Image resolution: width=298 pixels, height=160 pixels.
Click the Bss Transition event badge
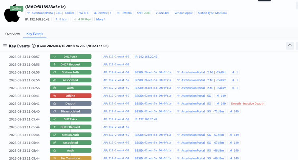coord(70,158)
